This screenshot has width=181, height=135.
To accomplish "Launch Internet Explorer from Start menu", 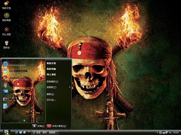I will tap(14, 64).
